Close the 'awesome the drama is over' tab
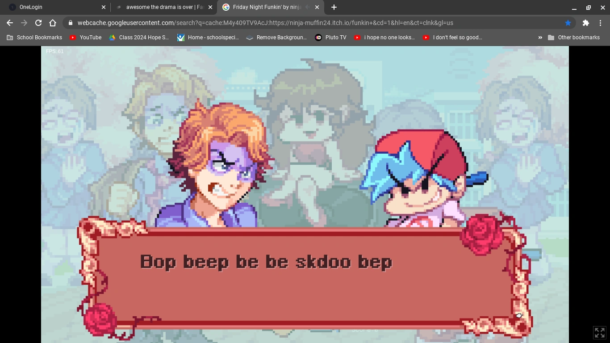Viewport: 610px width, 343px height. 210,7
